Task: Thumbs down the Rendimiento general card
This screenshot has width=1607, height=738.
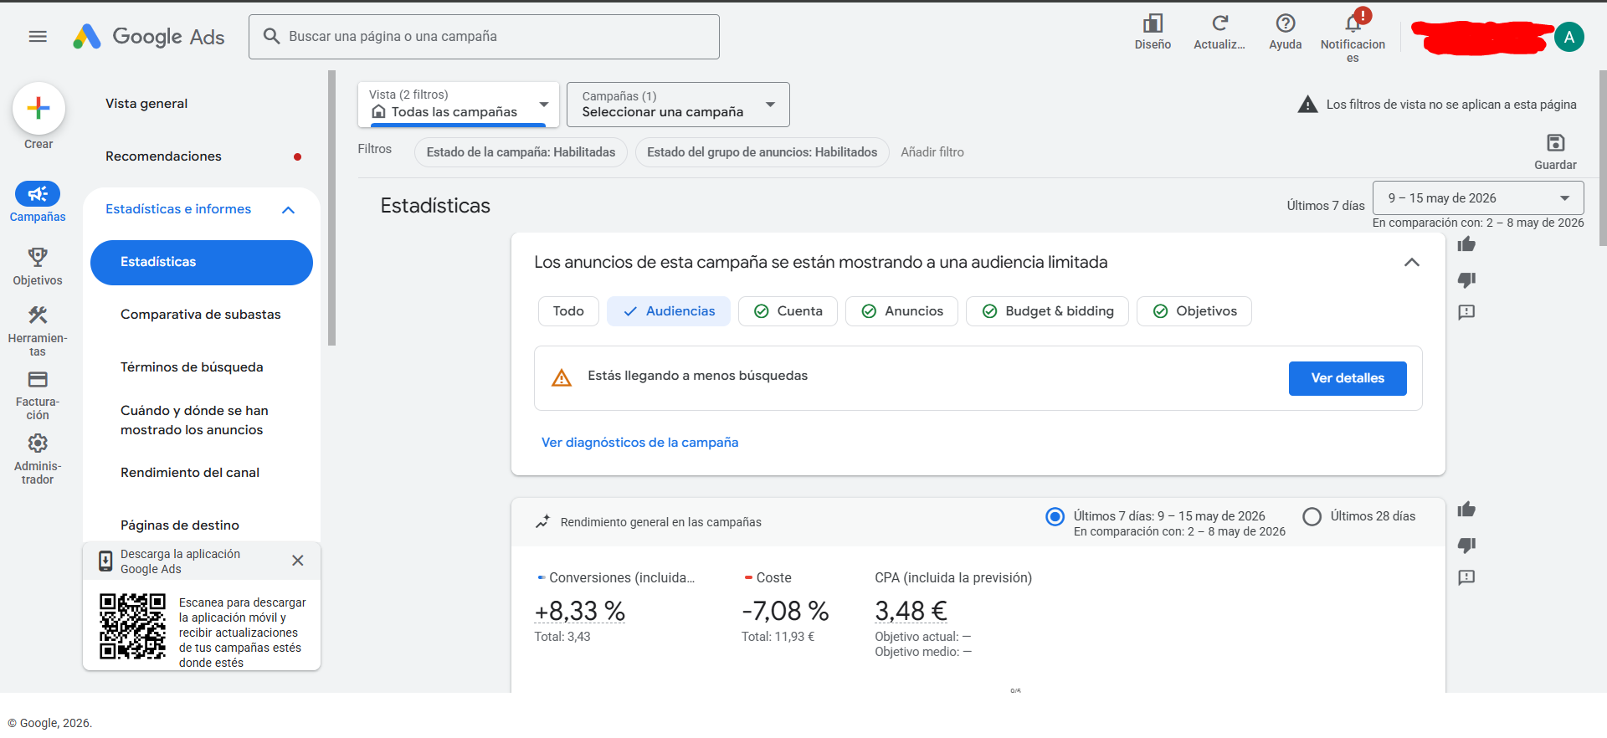Action: (x=1466, y=545)
